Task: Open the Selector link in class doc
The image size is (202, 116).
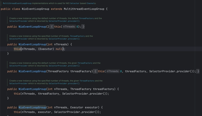Action: click(75, 3)
